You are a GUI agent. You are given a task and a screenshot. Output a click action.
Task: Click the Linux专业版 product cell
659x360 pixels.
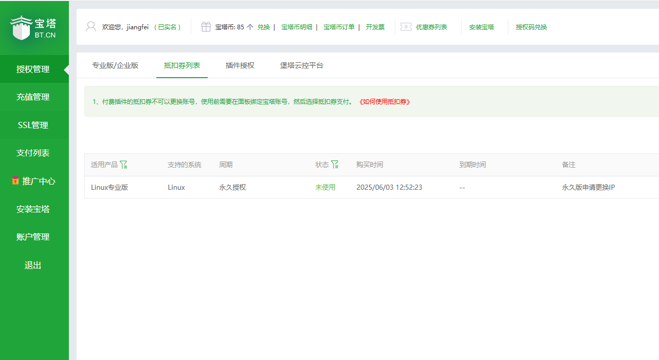pyautogui.click(x=109, y=187)
